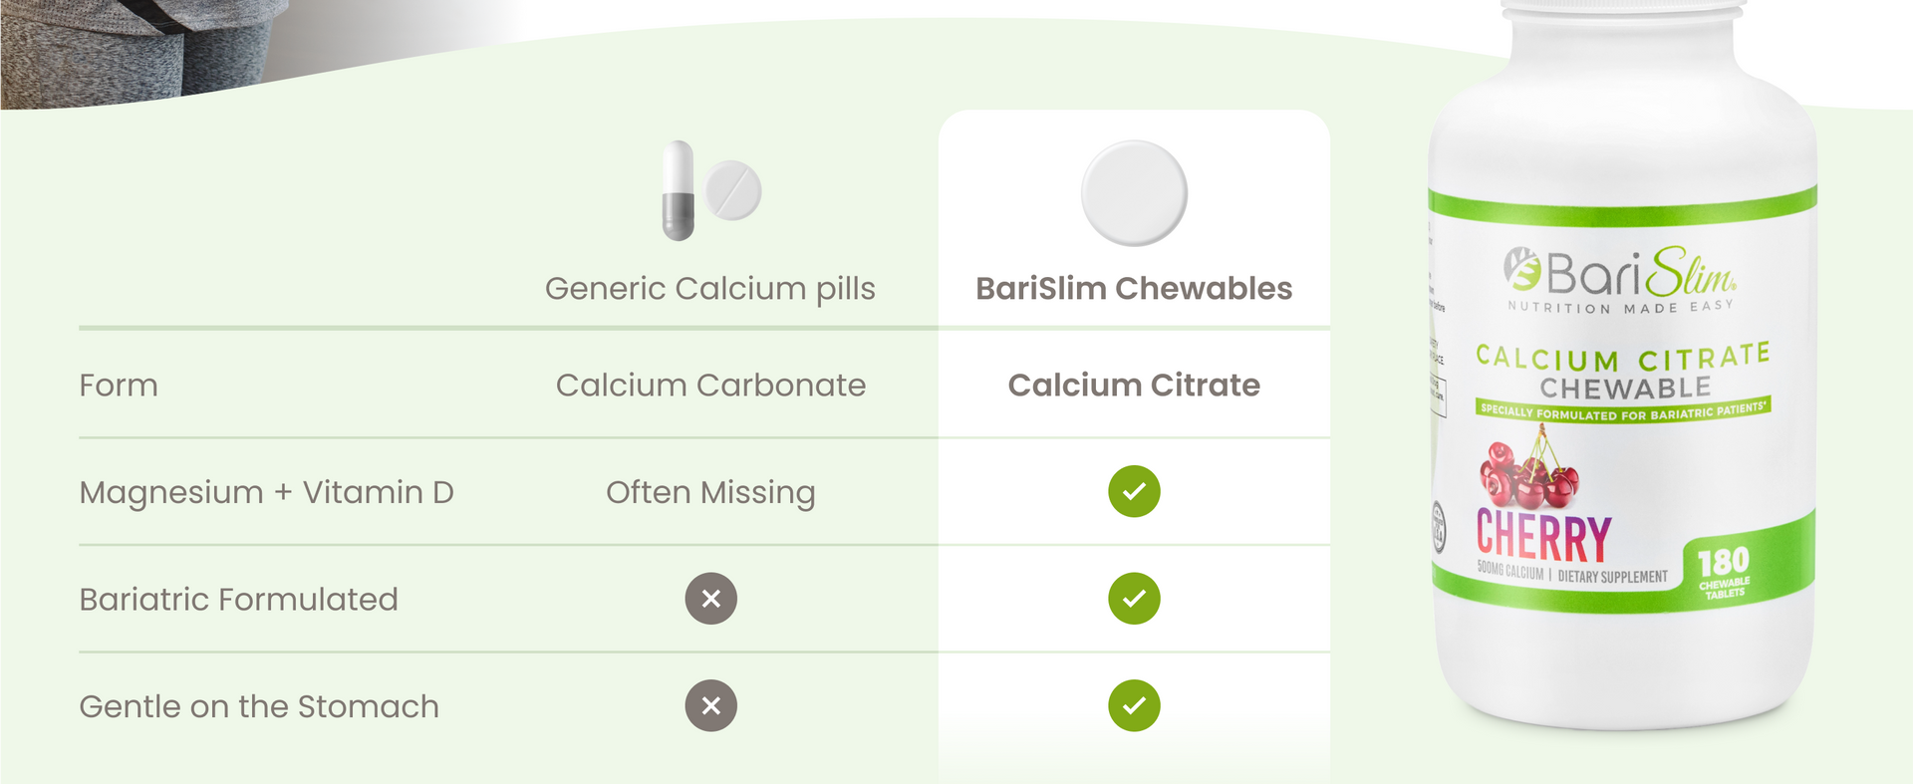Click the CHERRY flavor text on the bottle
The height and width of the screenshot is (784, 1913).
point(1543,538)
